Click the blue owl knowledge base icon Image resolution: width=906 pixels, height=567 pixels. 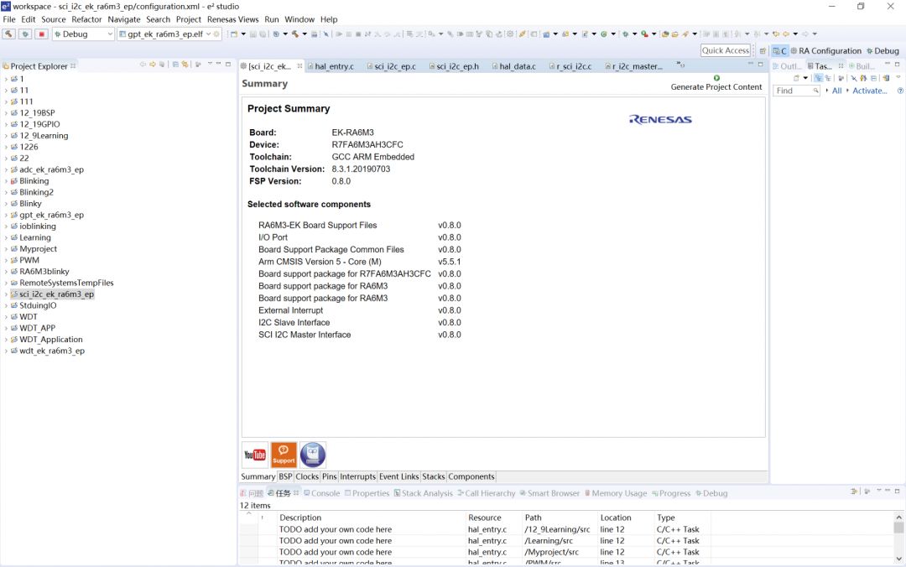click(x=313, y=455)
